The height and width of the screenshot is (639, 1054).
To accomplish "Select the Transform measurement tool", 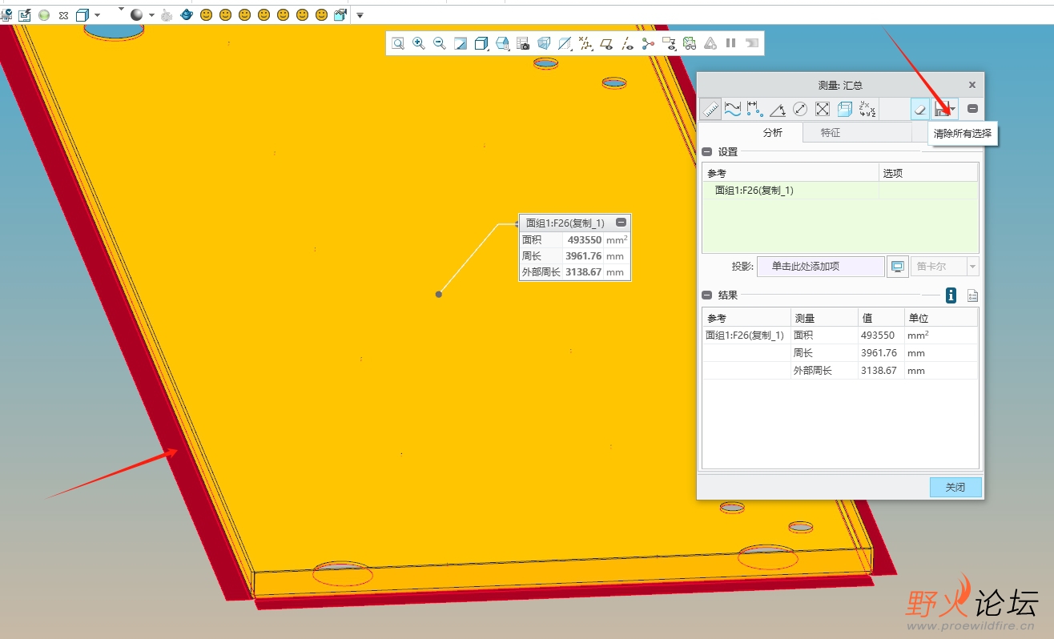I will click(867, 109).
